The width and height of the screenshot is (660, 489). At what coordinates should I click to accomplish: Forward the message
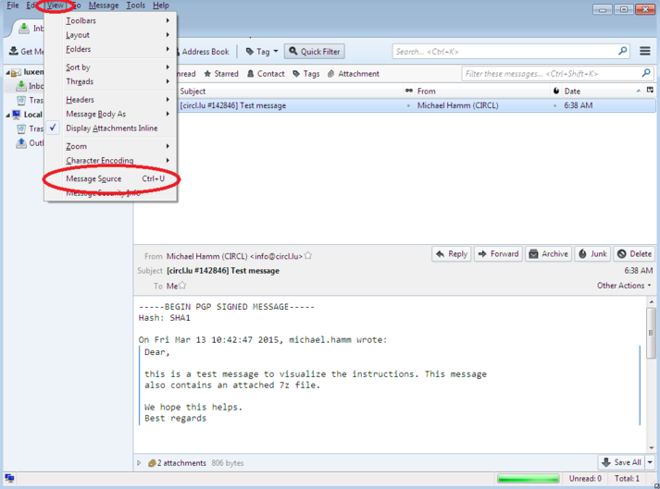coord(498,254)
